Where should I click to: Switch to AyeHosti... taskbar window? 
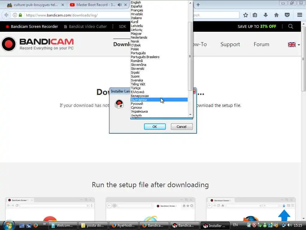pos(123,226)
